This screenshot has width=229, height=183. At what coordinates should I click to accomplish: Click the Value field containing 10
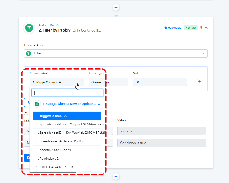click(x=160, y=82)
